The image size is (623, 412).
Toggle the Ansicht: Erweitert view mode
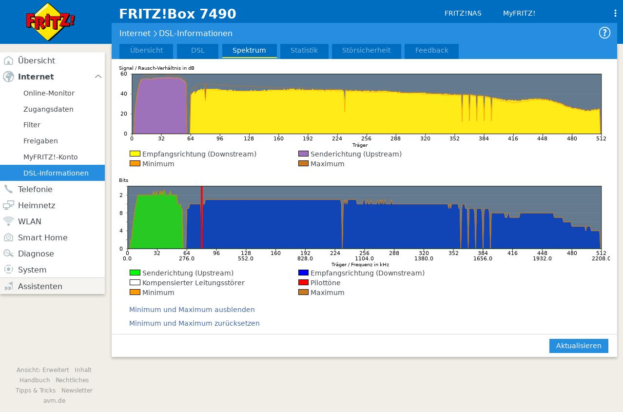(x=42, y=370)
